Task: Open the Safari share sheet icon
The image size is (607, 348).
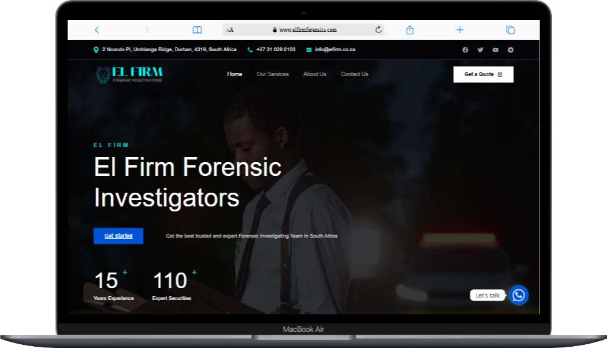Action: (410, 30)
